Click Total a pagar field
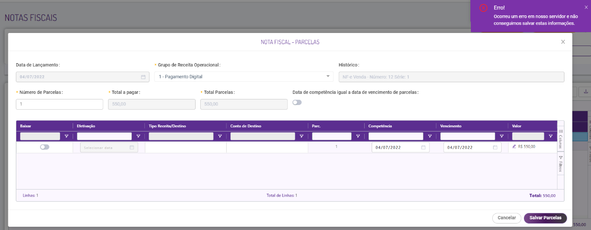The image size is (591, 230). tap(152, 104)
